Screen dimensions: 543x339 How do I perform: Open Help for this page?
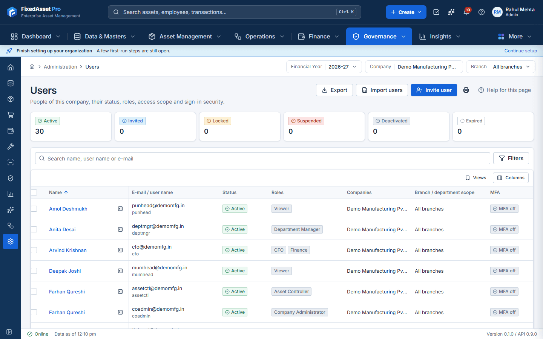505,90
